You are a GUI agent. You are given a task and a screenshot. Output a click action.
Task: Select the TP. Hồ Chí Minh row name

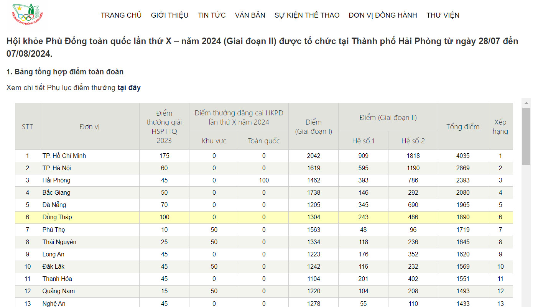(64, 156)
